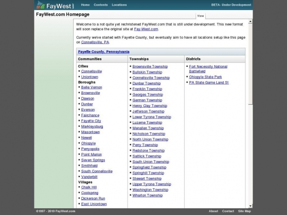Open the Dickerson Run link
Screen dimensions: 287x215
(93, 198)
